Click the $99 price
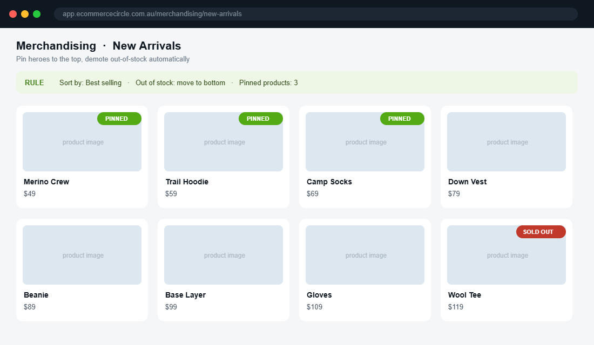Screen dimensions: 594x345 coord(171,307)
